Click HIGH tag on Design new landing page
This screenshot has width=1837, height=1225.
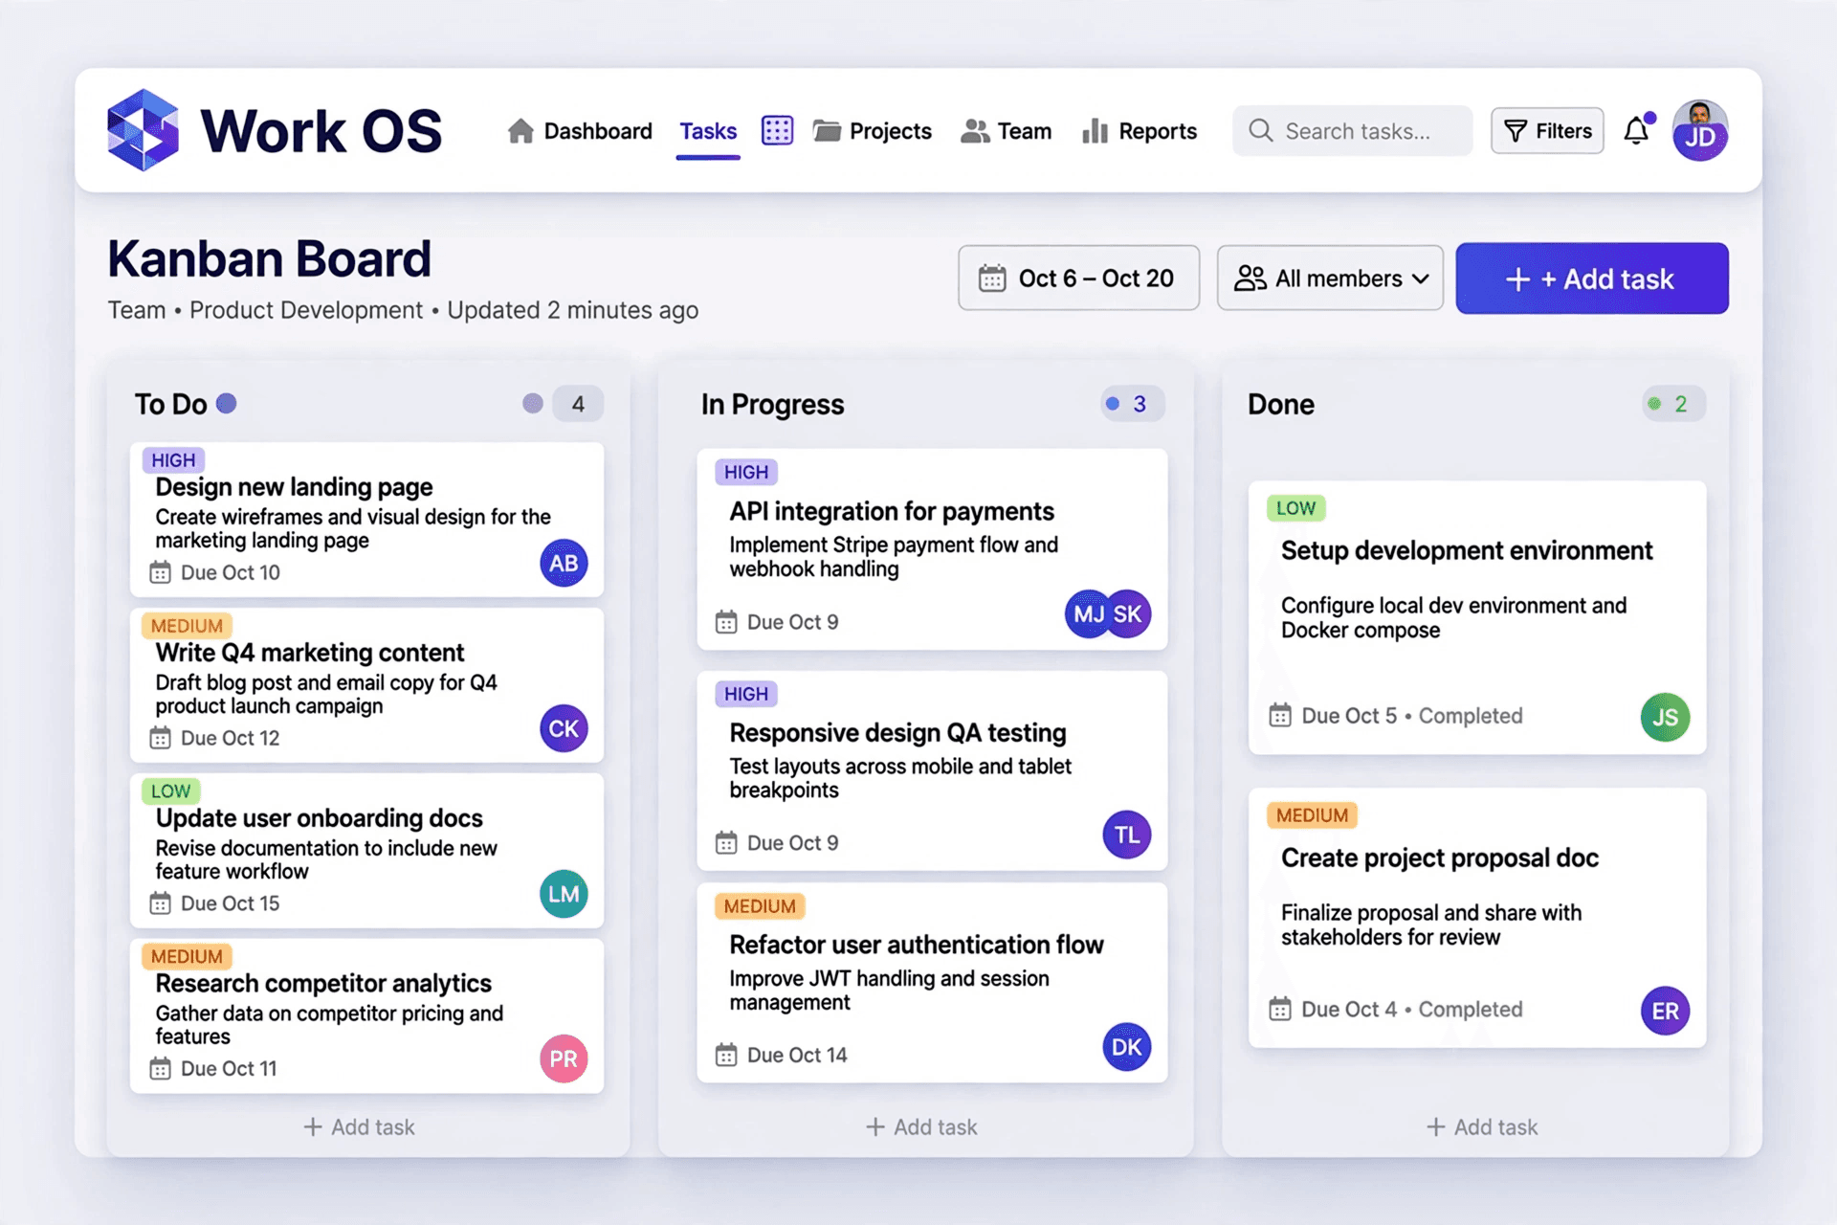tap(173, 459)
